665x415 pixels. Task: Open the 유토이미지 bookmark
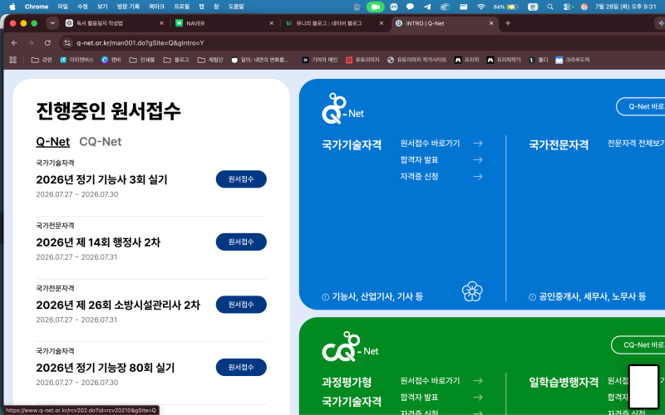pos(362,60)
